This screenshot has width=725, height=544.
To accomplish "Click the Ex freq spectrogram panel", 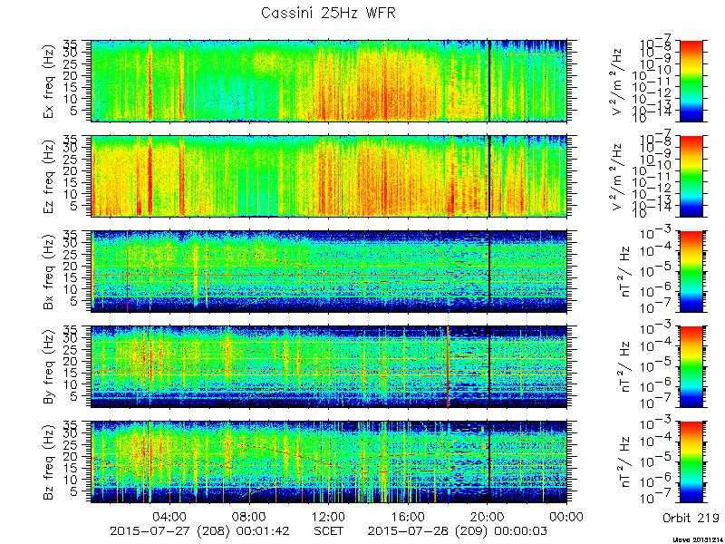I will [329, 81].
